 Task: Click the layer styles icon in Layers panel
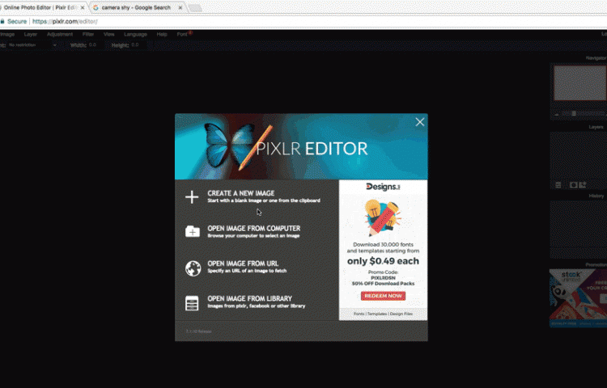click(583, 185)
